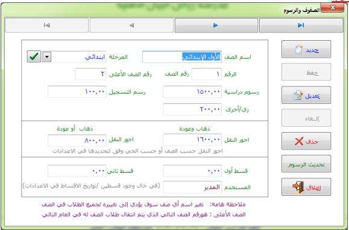This screenshot has height=230, width=349.
Task: Click the تعديل (Edit) button
Action: 306,95
